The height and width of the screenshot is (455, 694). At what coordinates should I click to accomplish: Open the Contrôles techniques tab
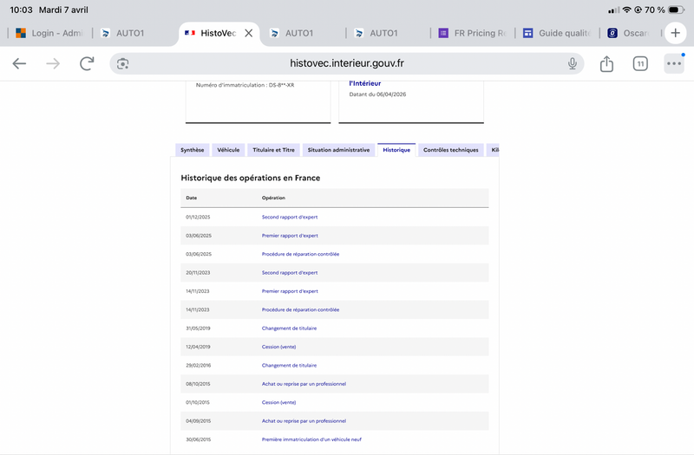[x=450, y=150]
